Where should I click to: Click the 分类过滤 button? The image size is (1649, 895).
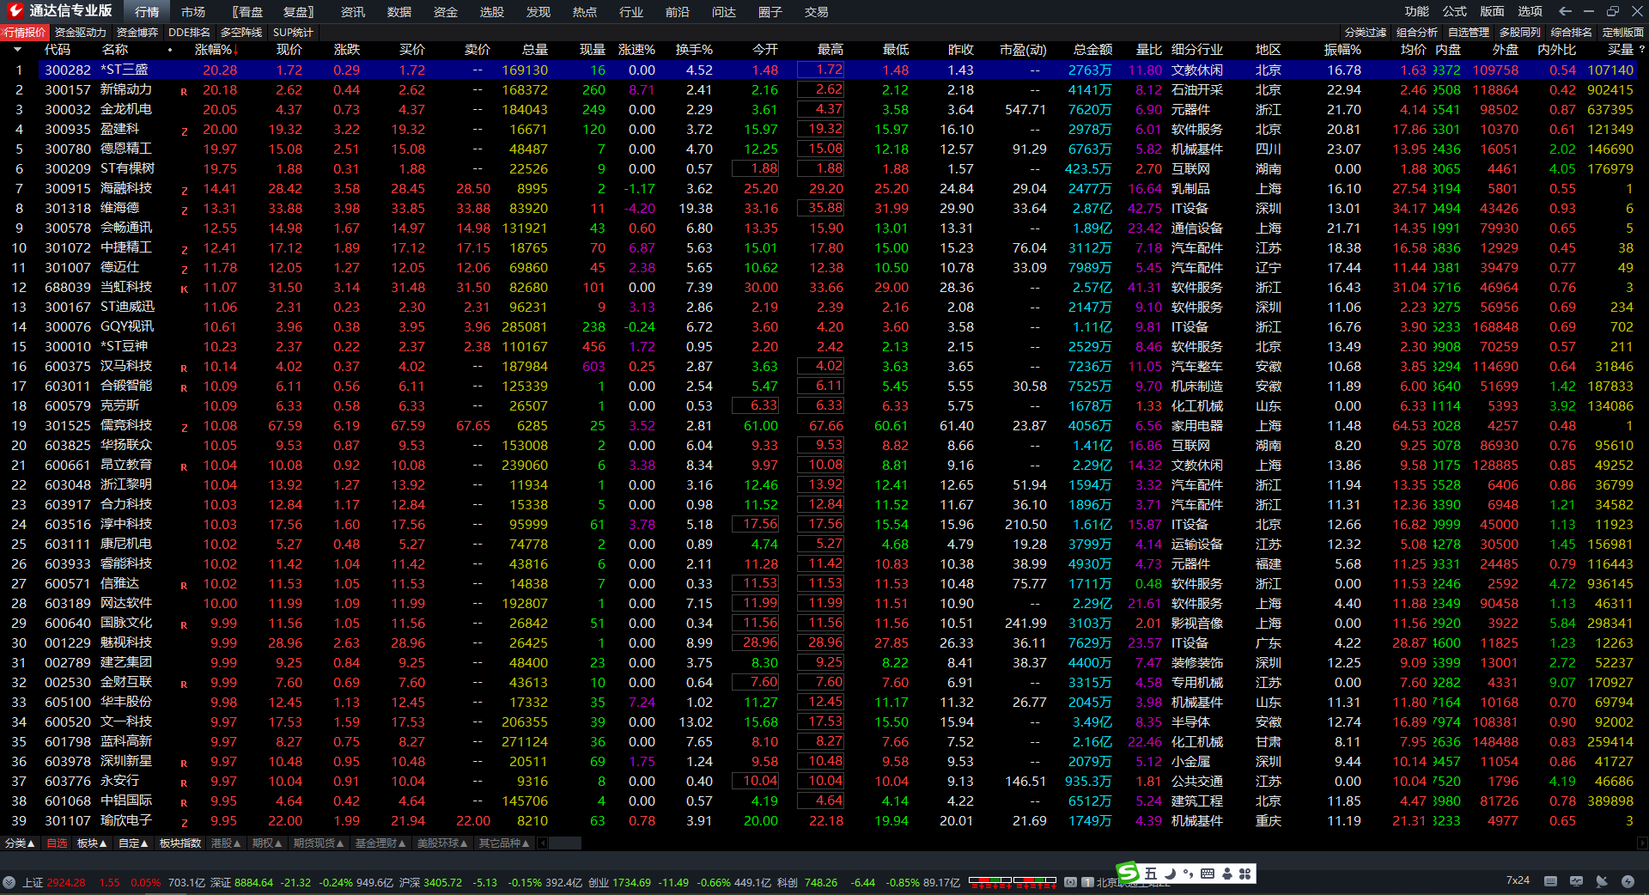click(x=1366, y=33)
